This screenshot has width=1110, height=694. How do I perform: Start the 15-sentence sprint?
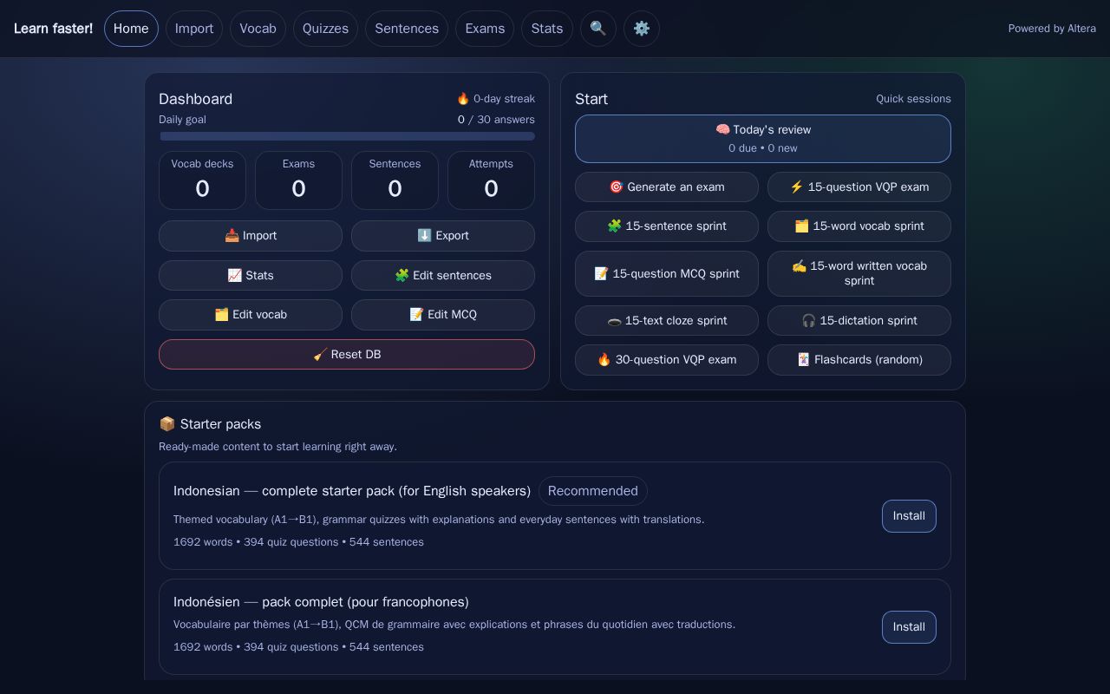coord(667,226)
